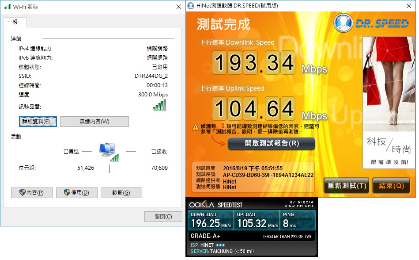Viewport: 419px width, 260px height.
Task: Run 診斷(G) diagnostics
Action: [x=121, y=193]
